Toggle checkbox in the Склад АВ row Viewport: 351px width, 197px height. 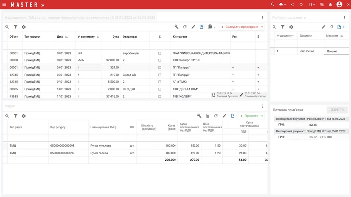pos(160,75)
